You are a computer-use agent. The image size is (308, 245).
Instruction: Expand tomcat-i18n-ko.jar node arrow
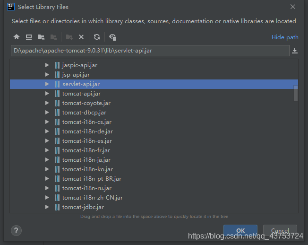pos(47,169)
